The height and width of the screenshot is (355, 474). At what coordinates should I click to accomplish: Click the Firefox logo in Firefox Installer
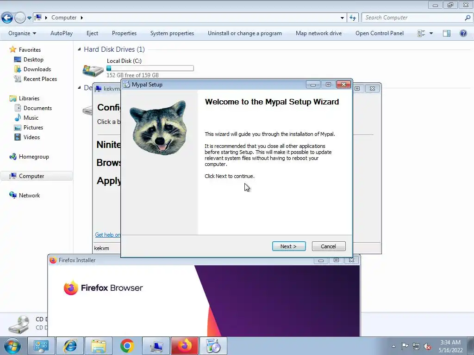pos(71,288)
